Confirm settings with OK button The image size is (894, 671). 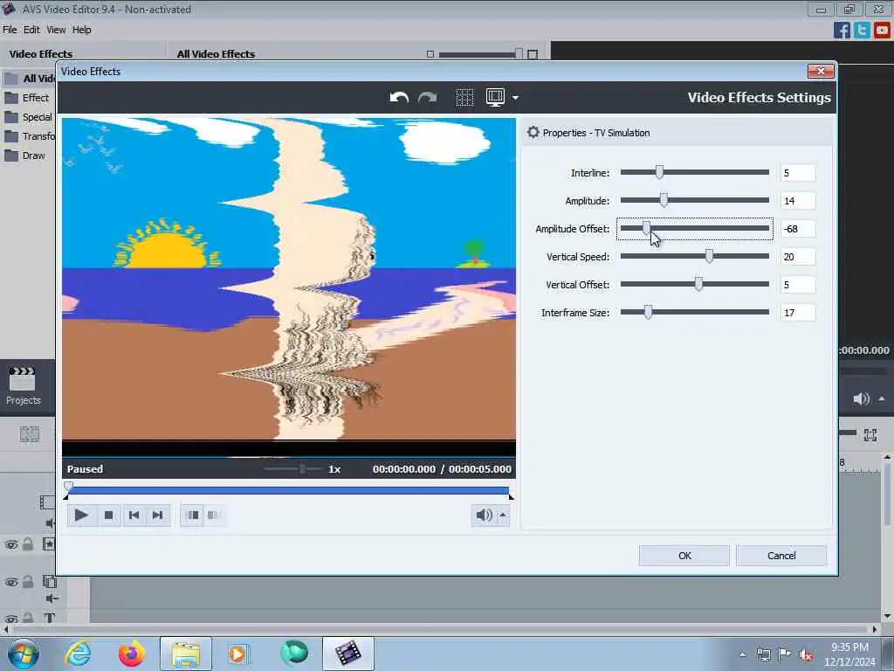684,556
